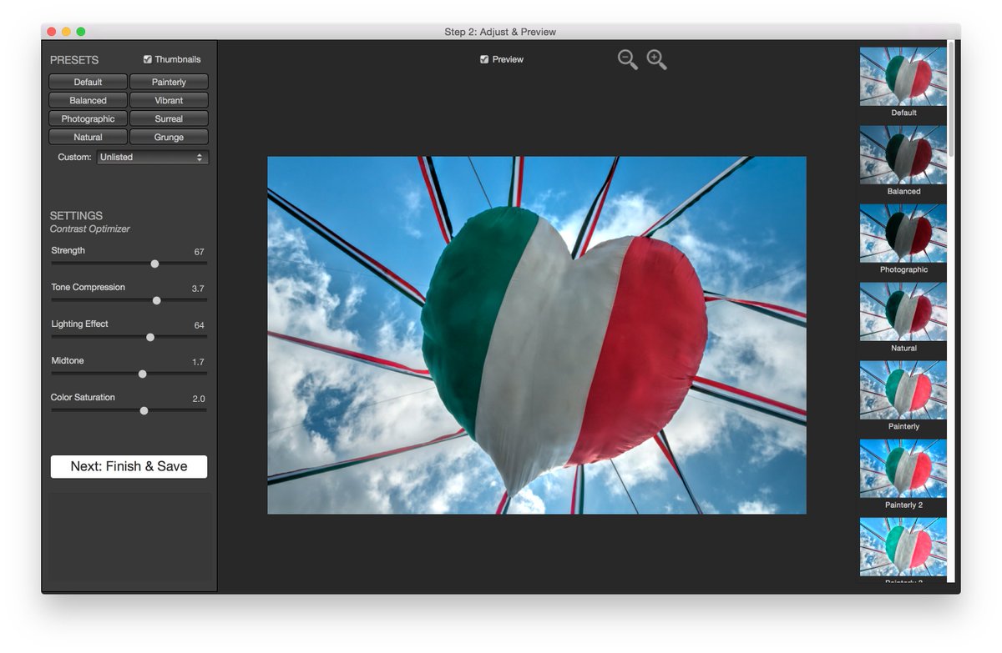The width and height of the screenshot is (1002, 653).
Task: Uncheck the Preview checkbox
Action: coord(484,59)
